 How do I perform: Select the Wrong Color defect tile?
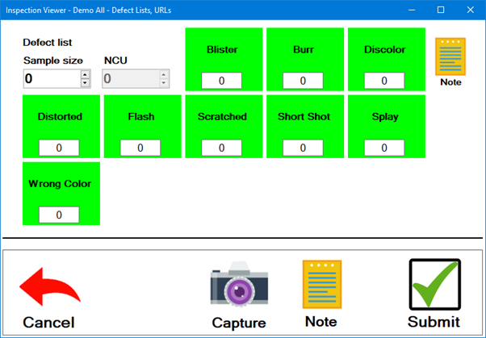point(61,184)
